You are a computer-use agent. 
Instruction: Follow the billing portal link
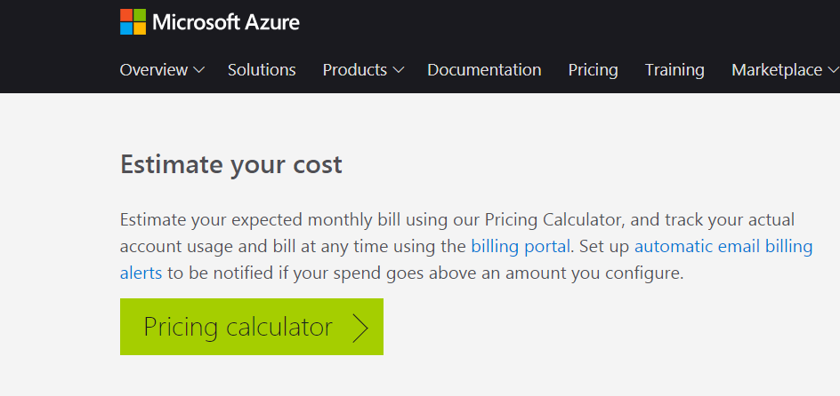[x=523, y=246]
